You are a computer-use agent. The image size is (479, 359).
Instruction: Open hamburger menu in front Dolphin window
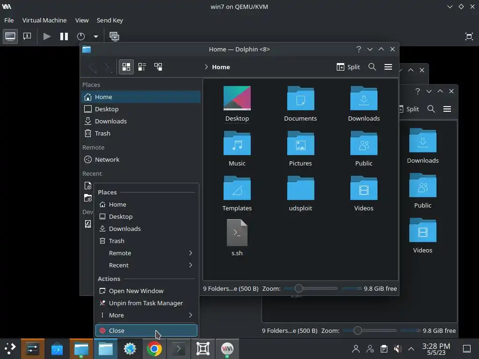tap(388, 67)
